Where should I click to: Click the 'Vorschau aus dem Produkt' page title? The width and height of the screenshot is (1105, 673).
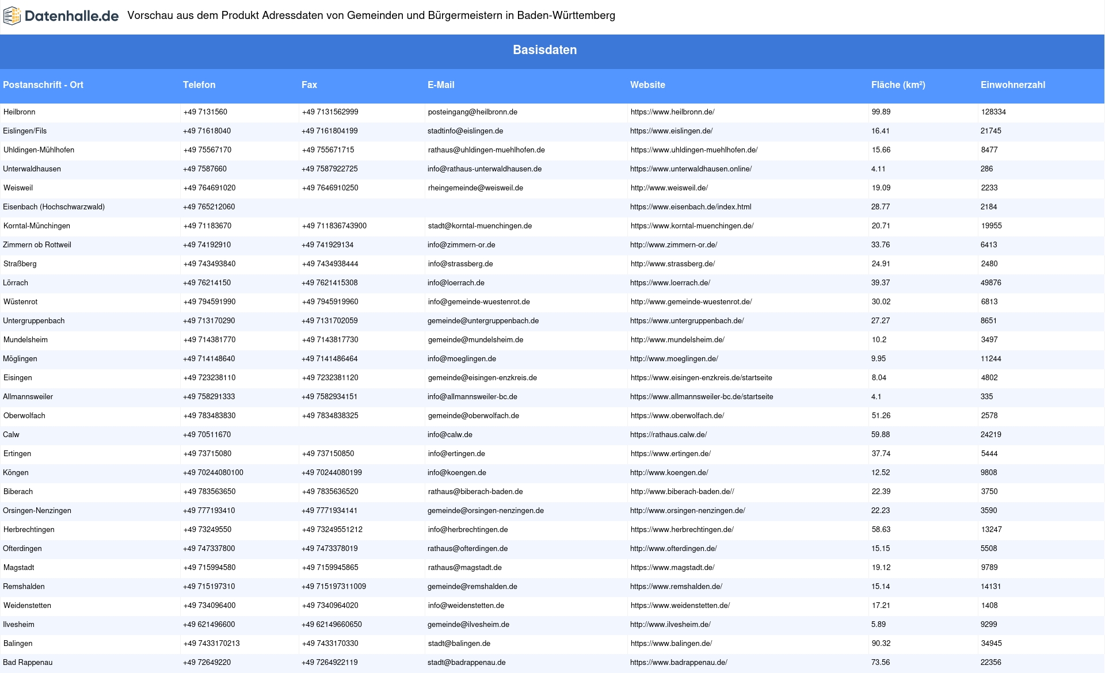coord(371,16)
